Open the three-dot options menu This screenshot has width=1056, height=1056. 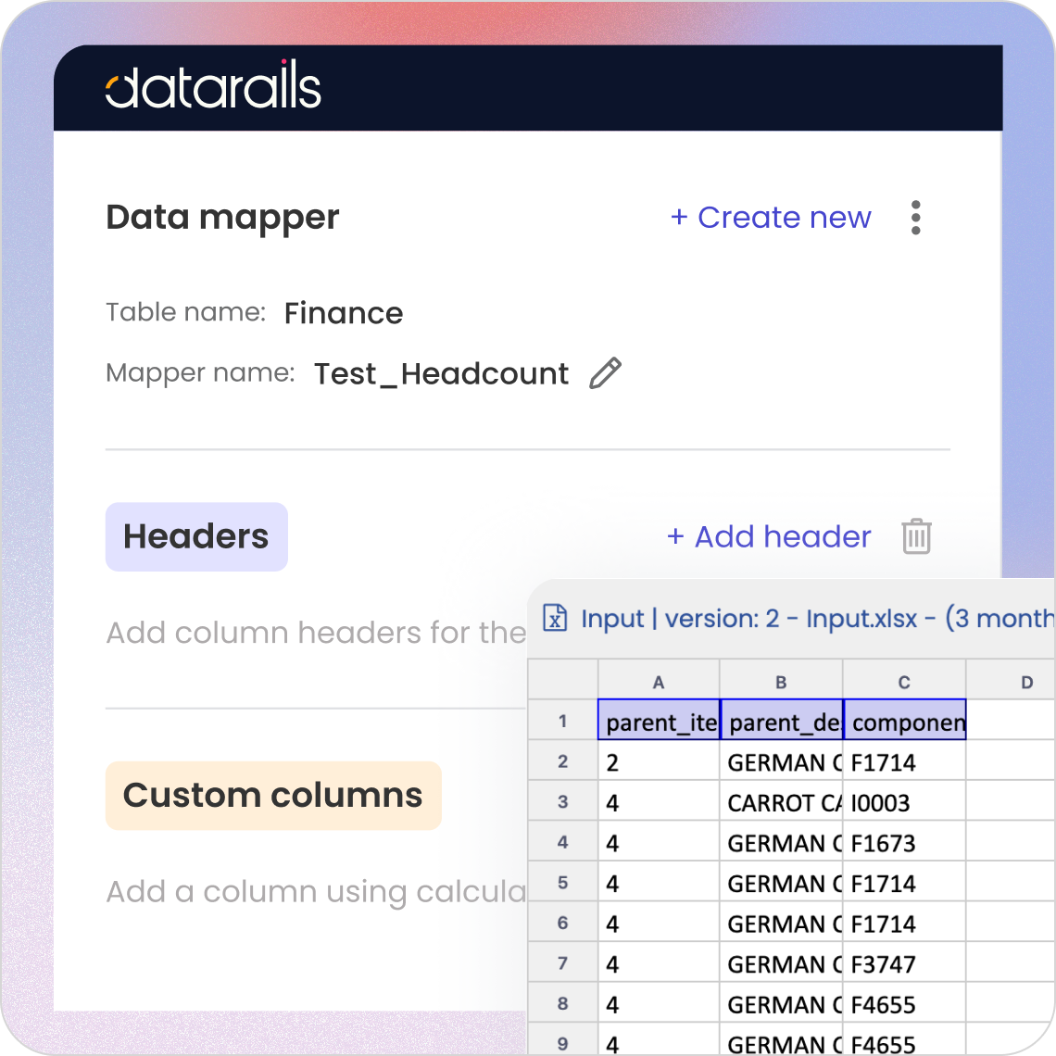(x=915, y=218)
